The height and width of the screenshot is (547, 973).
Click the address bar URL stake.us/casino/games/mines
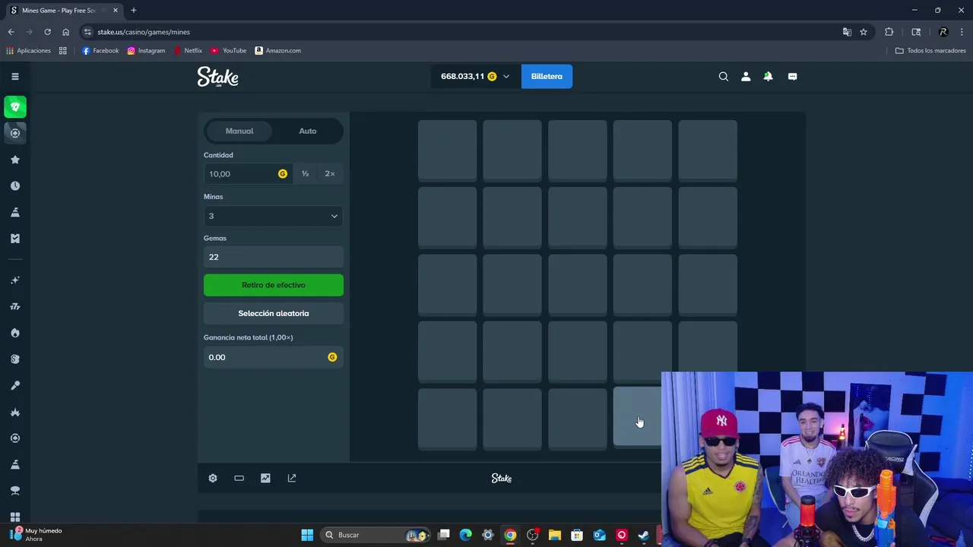click(144, 32)
